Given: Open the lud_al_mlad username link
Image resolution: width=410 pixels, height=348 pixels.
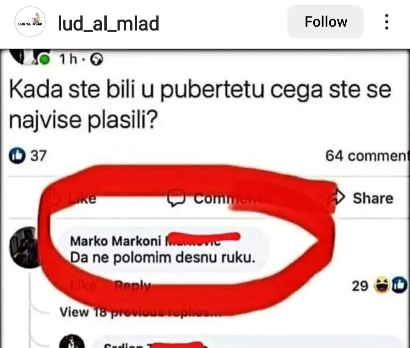Looking at the screenshot, I should point(108,23).
